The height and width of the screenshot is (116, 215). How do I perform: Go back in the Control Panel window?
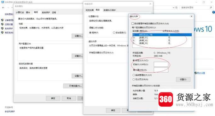click(3, 8)
